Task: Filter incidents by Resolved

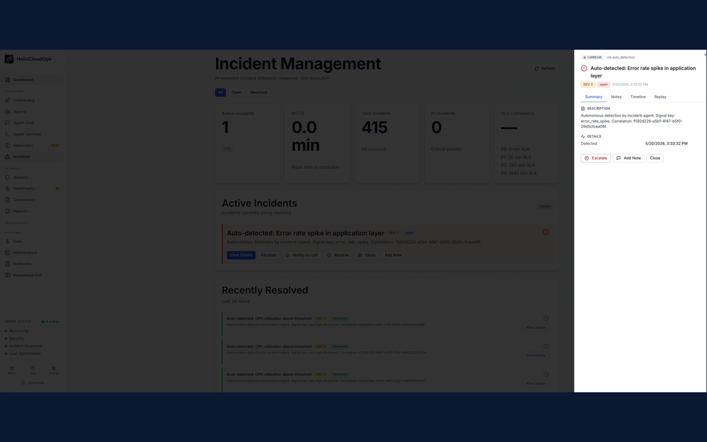Action: click(x=258, y=92)
